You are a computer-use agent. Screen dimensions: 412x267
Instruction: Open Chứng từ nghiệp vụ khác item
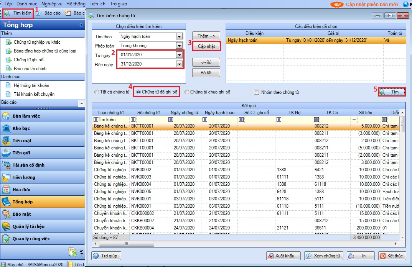(37, 42)
